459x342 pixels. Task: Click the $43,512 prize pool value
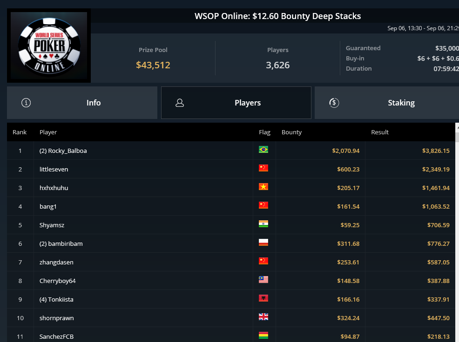pos(153,65)
